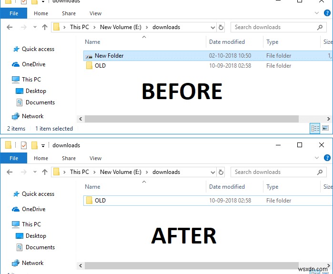Sort by Name column in BEFORE window
The image size is (333, 274).
pos(92,42)
